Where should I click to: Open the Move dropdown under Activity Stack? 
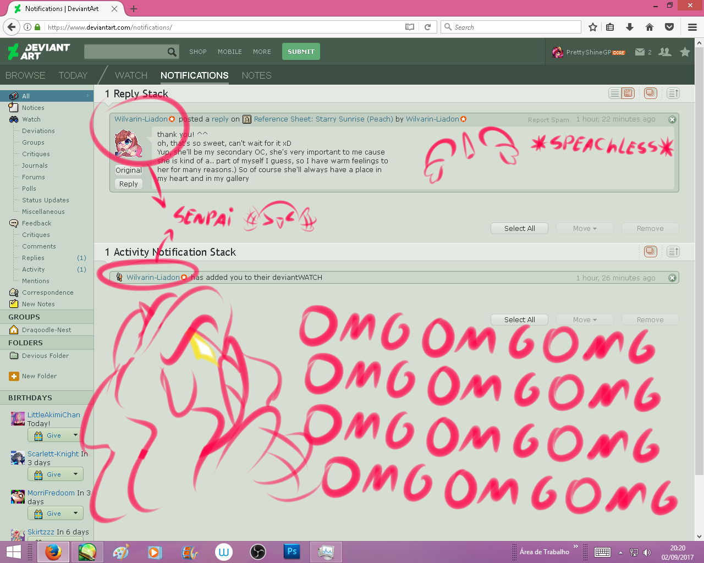(585, 320)
